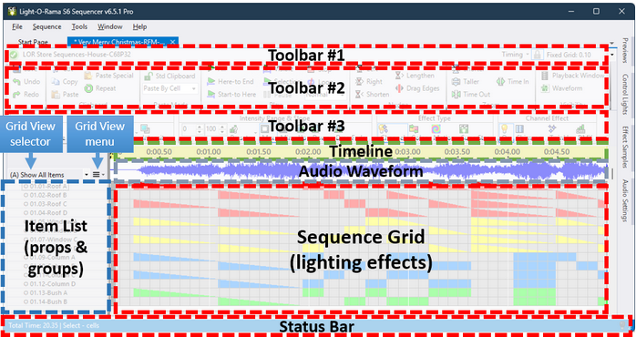Image resolution: width=636 pixels, height=337 pixels.
Task: Click the circle beside 01.12-Column D
Action: [25, 284]
